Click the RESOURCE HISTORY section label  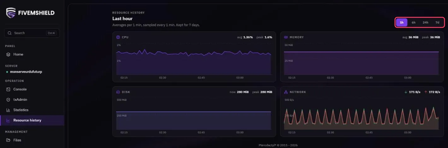[128, 13]
